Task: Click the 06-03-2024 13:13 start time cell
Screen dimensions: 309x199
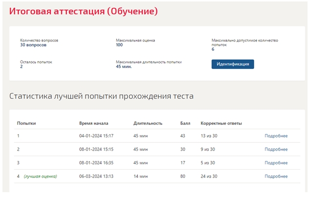Action: (96, 177)
